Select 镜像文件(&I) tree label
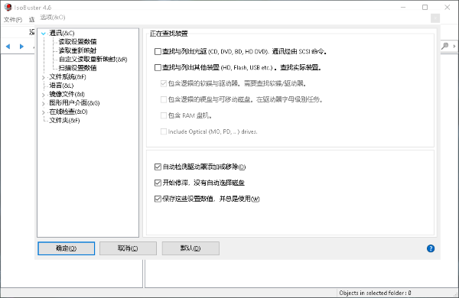 click(x=67, y=94)
